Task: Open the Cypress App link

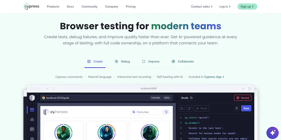Action: click(214, 77)
